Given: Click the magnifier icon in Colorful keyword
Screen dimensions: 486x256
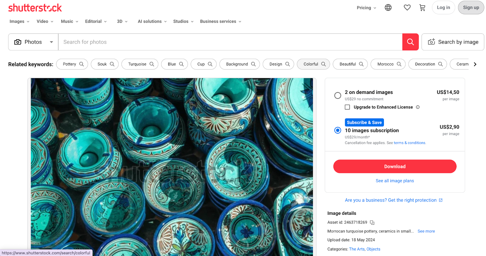Looking at the screenshot, I should (x=323, y=64).
